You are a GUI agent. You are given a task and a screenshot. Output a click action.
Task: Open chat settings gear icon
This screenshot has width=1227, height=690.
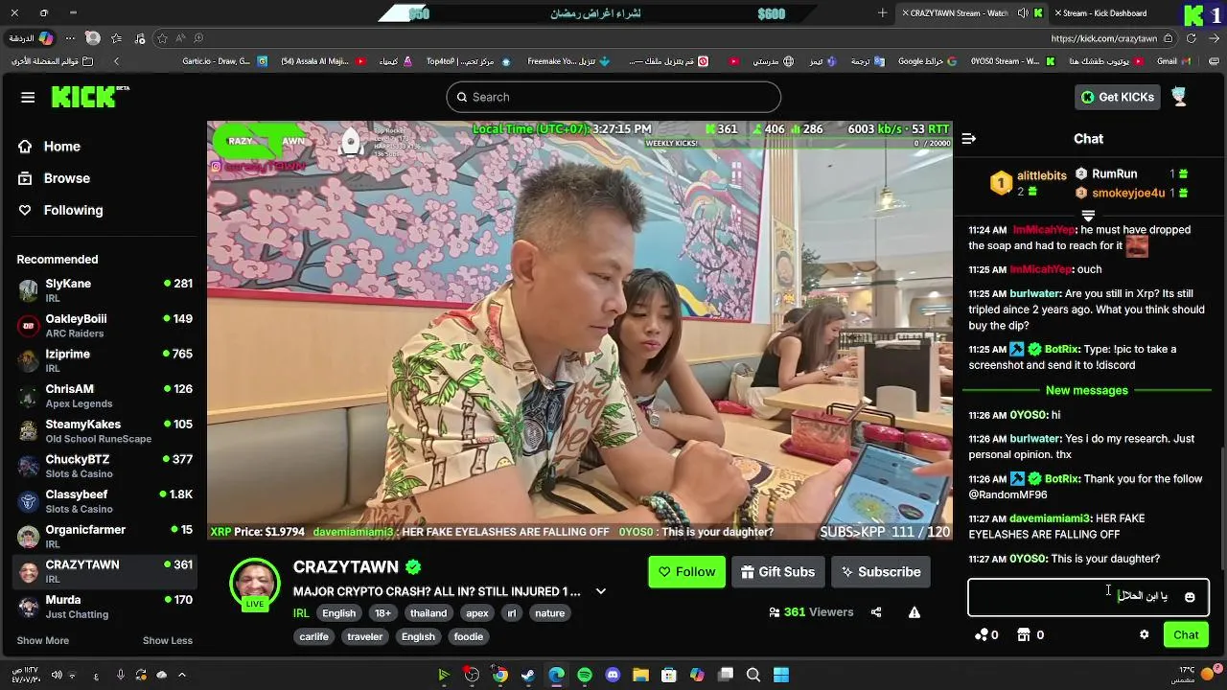1144,634
